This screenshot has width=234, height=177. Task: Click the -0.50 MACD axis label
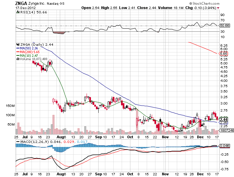224,162
